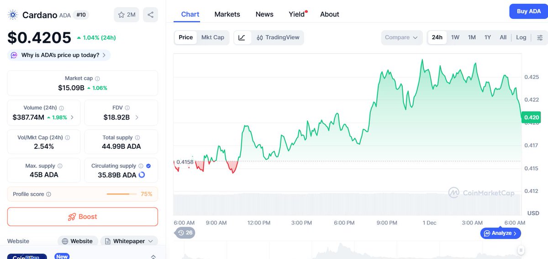
Task: Expand FDV details arrow
Action: (x=137, y=118)
